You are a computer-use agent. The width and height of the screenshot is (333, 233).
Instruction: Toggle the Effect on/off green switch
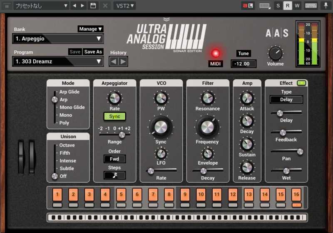click(301, 83)
